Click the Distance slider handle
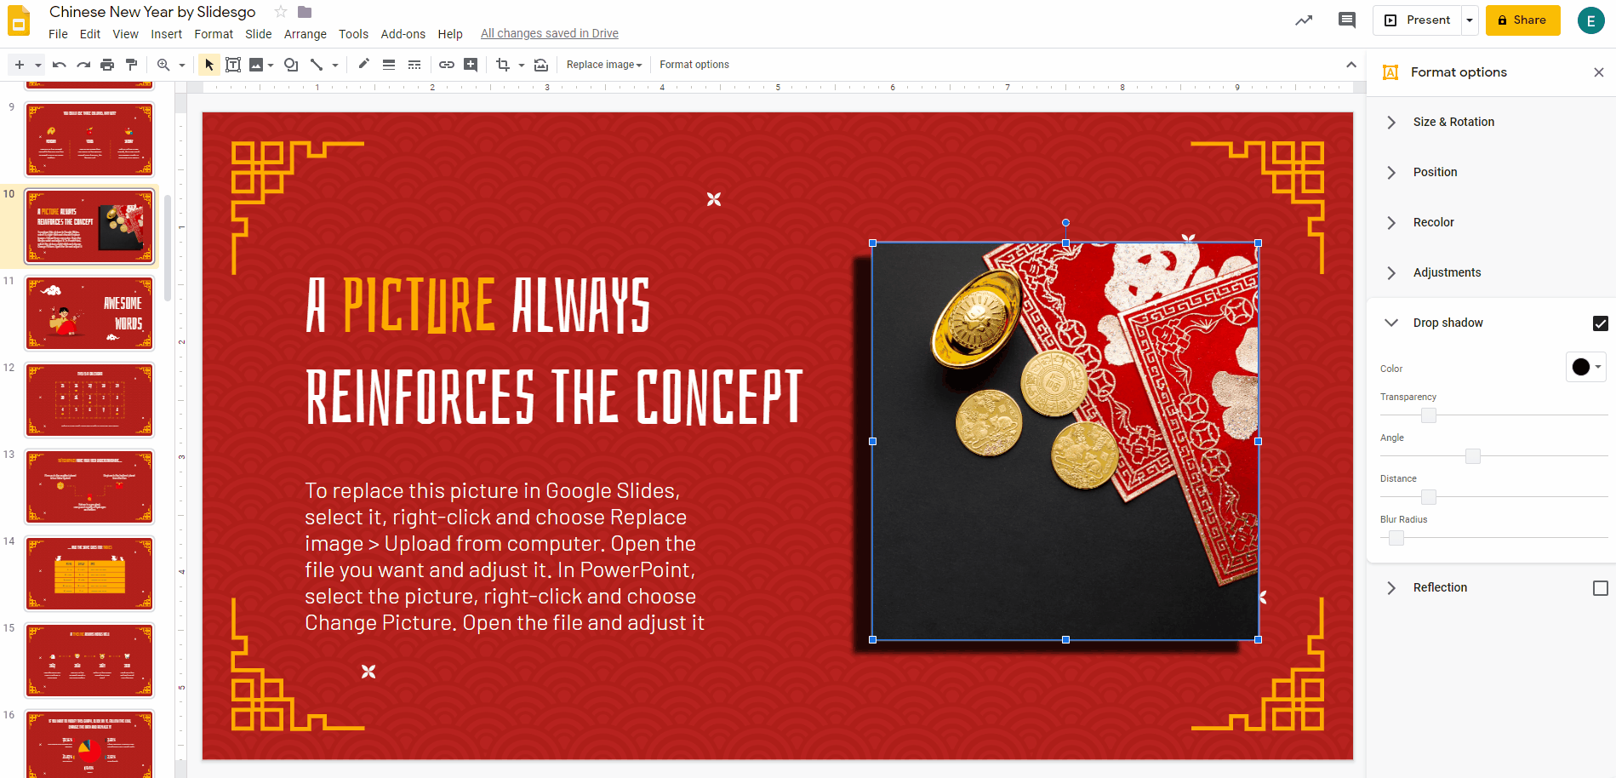 [x=1429, y=497]
